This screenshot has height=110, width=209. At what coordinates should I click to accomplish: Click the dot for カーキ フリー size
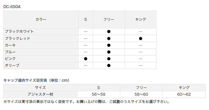(109, 45)
